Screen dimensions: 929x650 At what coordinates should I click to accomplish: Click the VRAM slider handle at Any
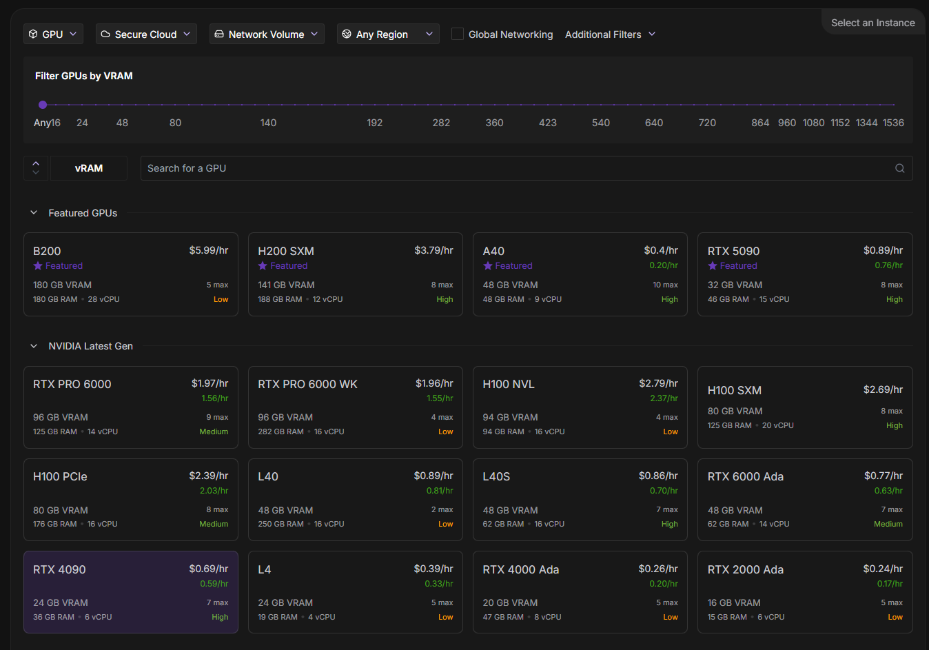click(x=43, y=105)
